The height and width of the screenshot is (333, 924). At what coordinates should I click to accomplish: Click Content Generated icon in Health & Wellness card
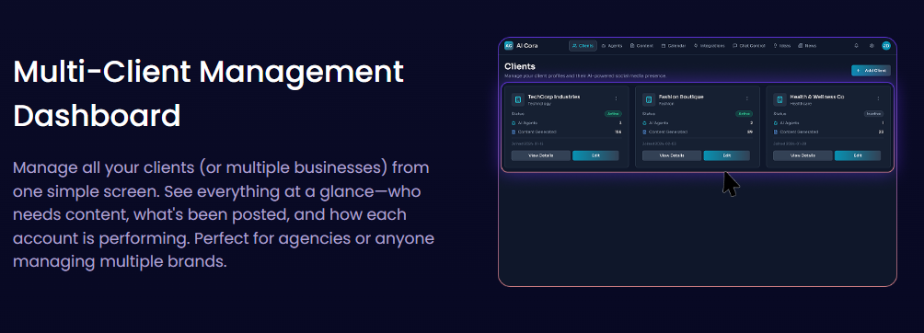click(x=775, y=132)
